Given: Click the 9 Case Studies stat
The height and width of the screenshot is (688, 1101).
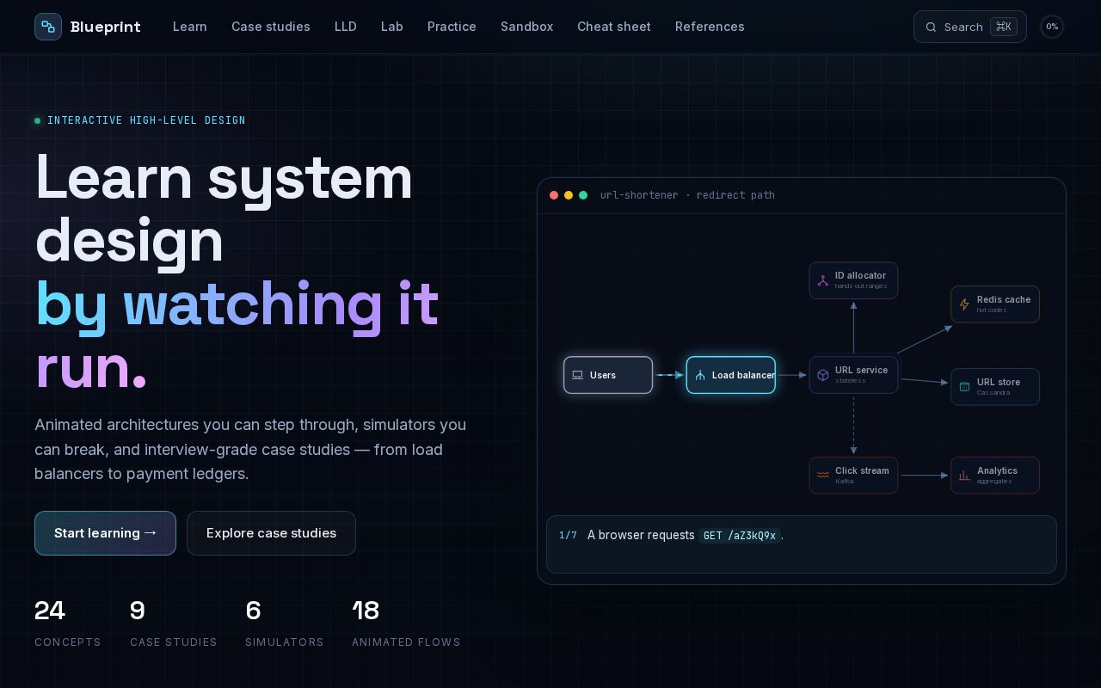Looking at the screenshot, I should pos(174,623).
